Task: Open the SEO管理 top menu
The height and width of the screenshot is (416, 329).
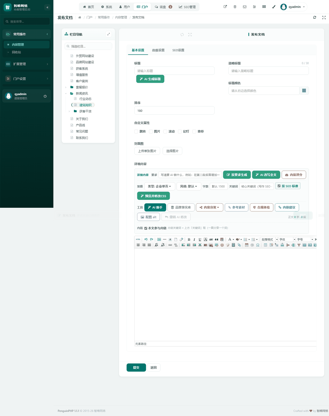Action: (187, 7)
